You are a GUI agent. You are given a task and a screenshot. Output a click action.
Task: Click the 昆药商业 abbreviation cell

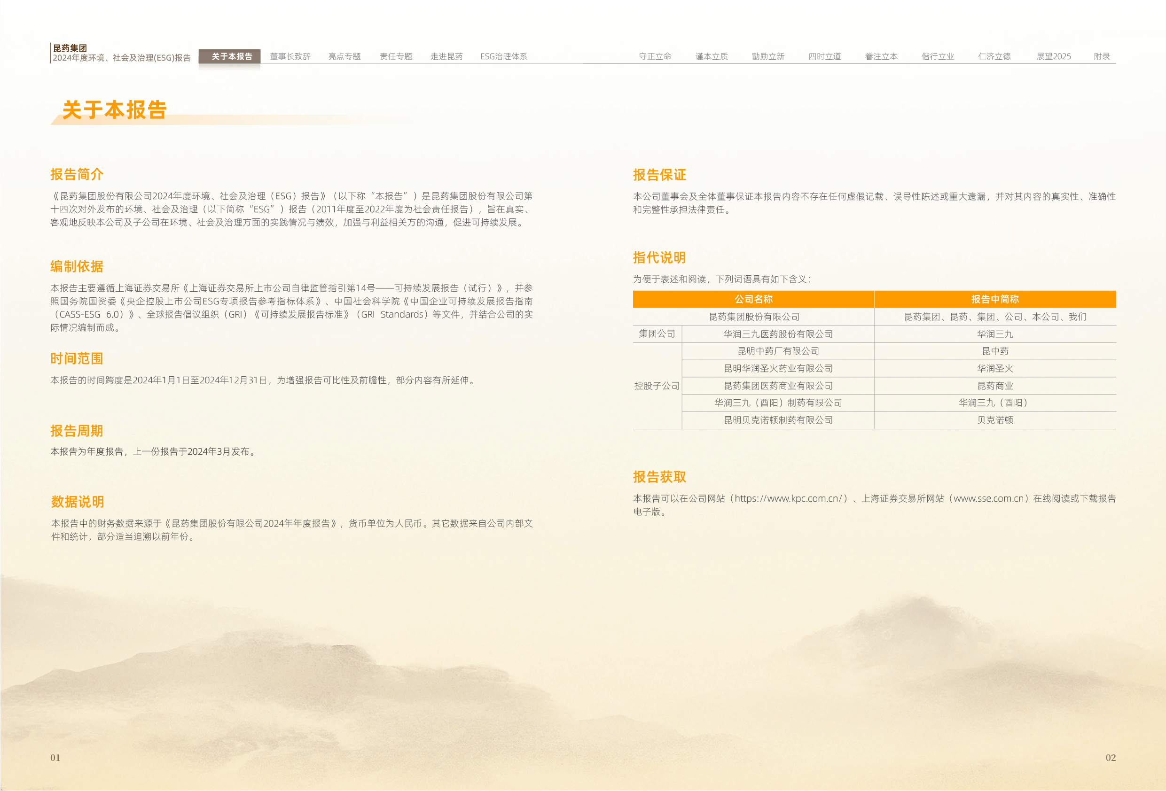click(x=995, y=386)
